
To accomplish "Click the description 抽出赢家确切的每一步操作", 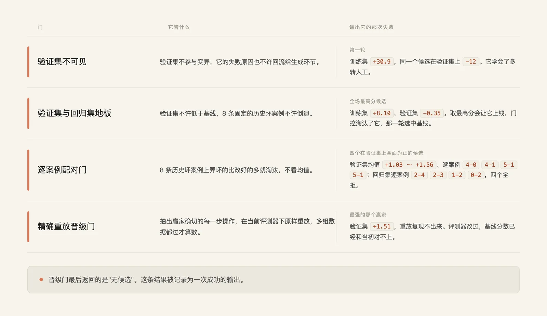I will (247, 227).
